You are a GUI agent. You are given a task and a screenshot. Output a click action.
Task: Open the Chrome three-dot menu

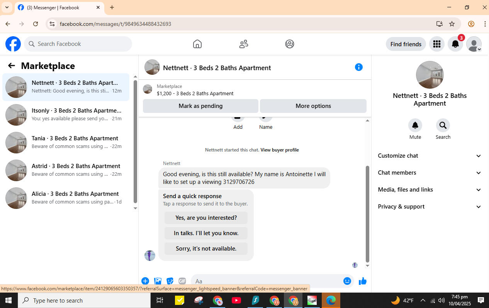click(485, 24)
